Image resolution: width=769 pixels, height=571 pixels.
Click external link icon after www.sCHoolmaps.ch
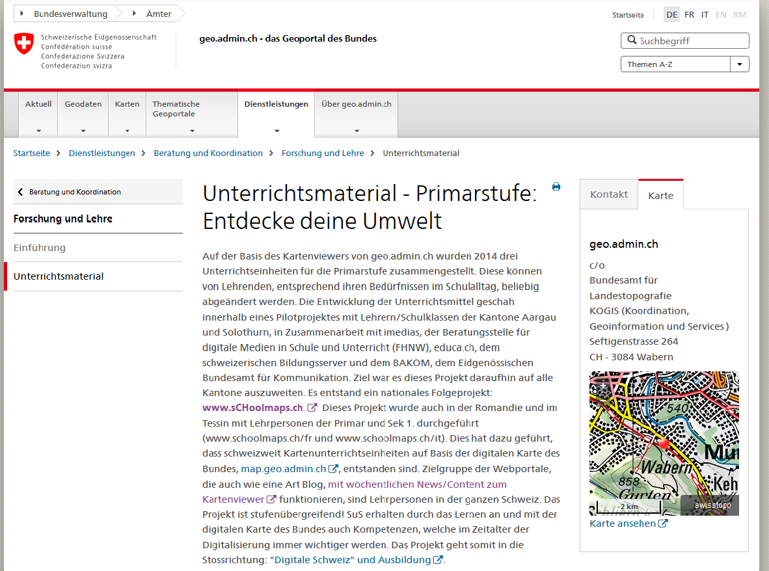(312, 408)
